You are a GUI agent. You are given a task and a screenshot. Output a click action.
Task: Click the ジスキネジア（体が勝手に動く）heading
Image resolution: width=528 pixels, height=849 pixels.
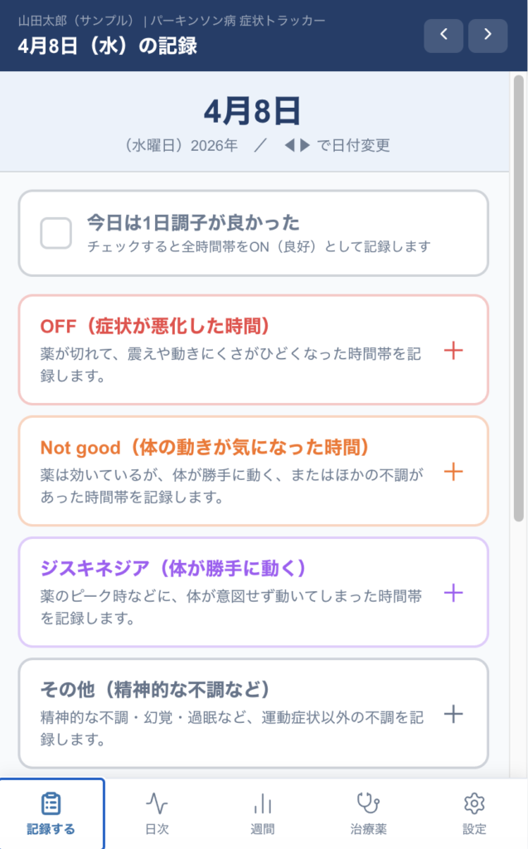pos(173,569)
